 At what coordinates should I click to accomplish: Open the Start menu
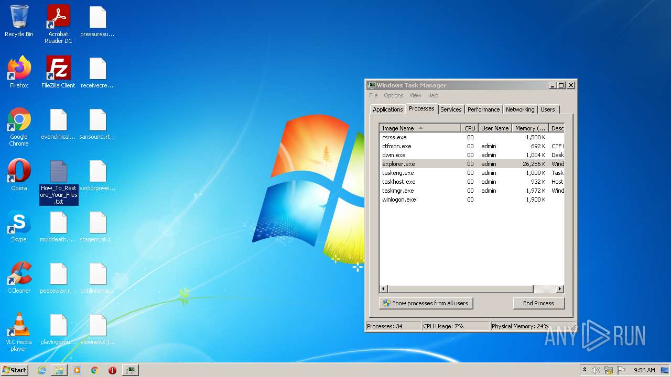[x=14, y=370]
